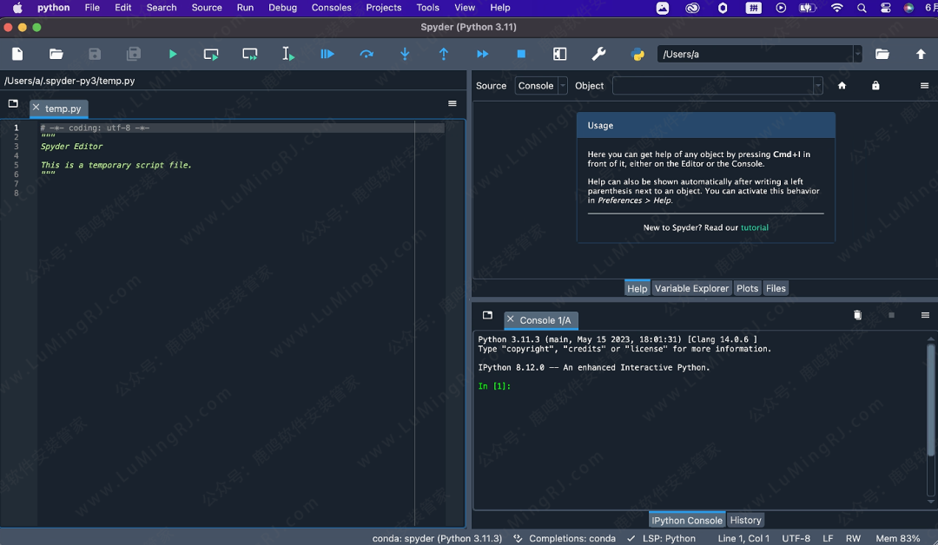Toggle Maximize current pane icon

click(560, 54)
